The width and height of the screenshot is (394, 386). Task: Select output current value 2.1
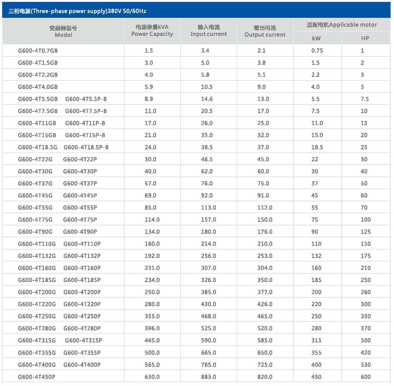tap(261, 50)
